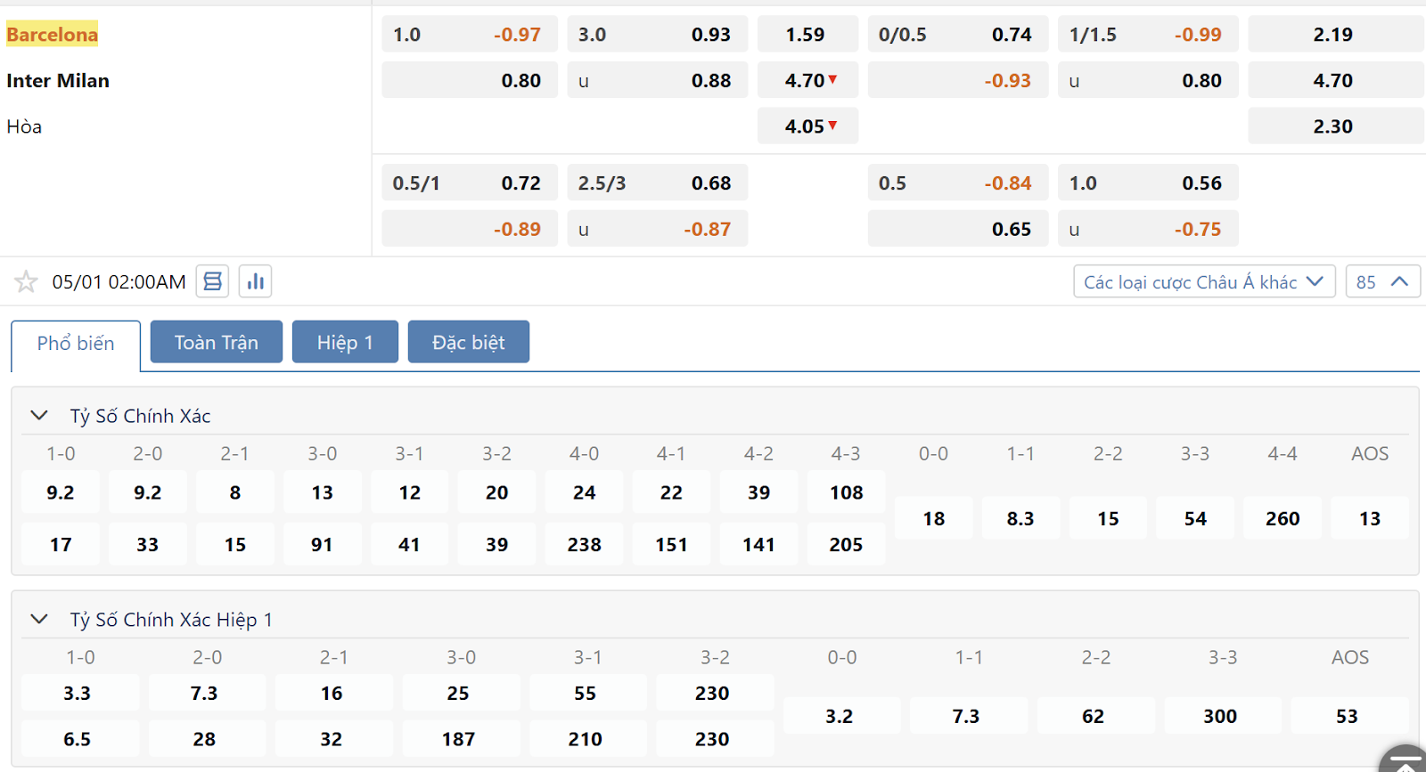1426x772 pixels.
Task: Click the match time 05/01 02:00AM
Action: click(x=119, y=282)
